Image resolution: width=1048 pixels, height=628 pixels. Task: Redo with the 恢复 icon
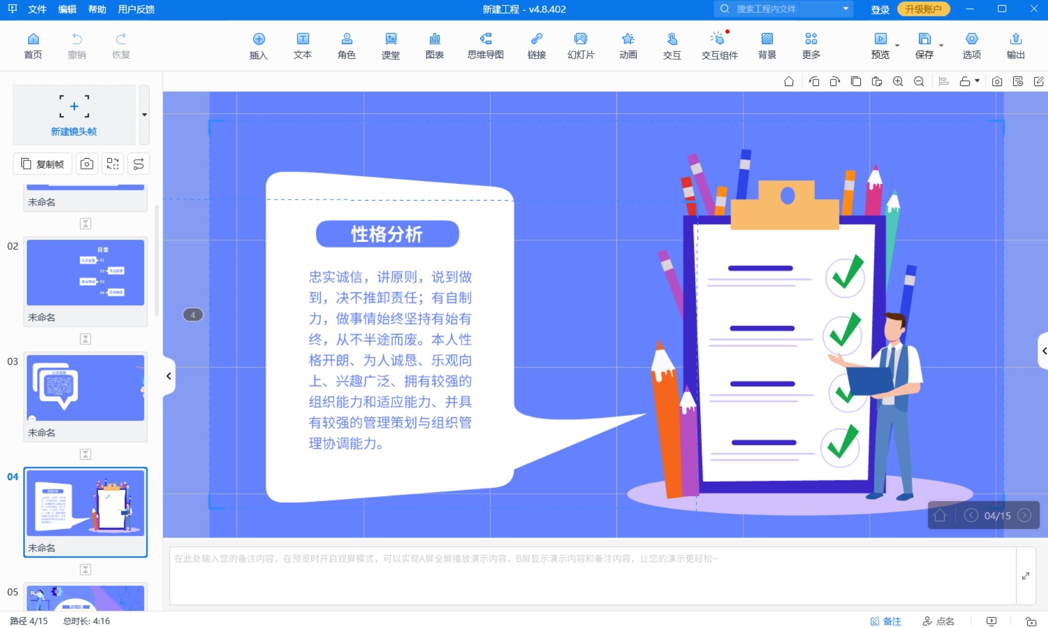pyautogui.click(x=121, y=46)
